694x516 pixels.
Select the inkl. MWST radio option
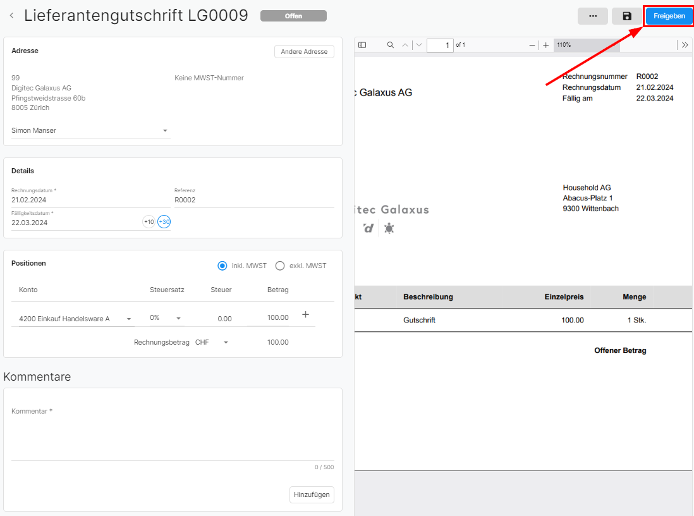click(222, 266)
